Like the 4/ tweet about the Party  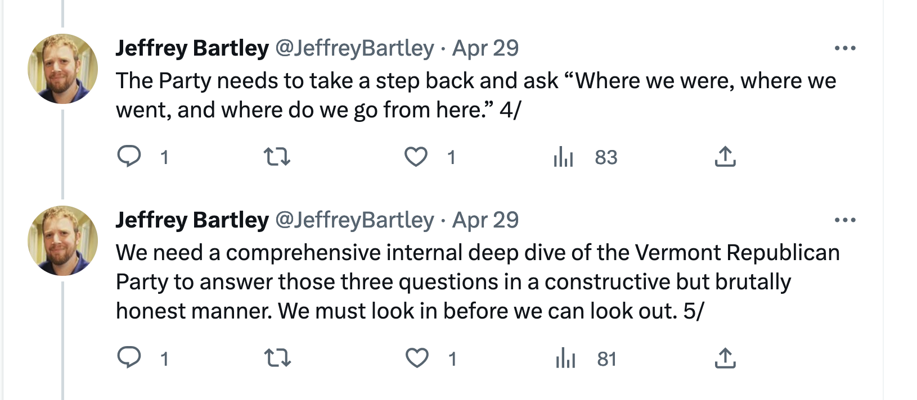point(416,157)
